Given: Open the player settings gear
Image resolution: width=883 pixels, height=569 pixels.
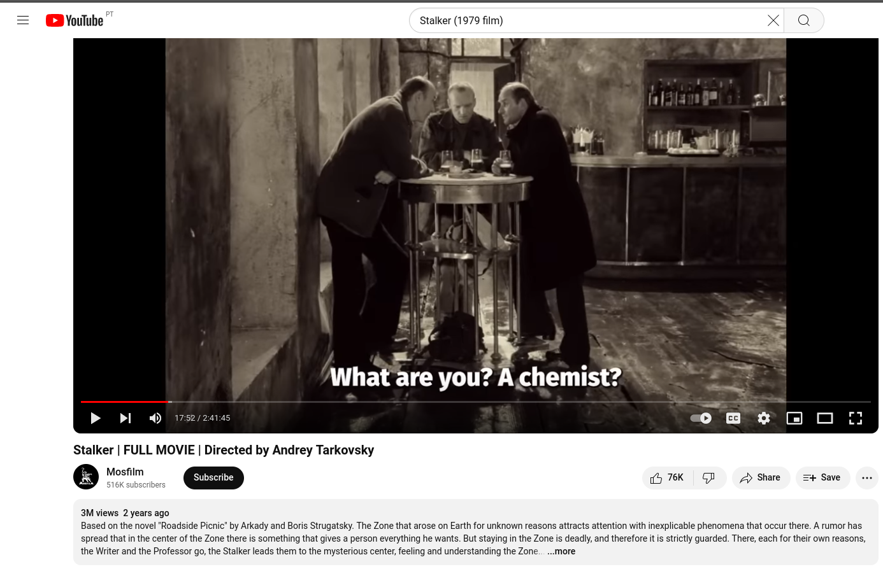Looking at the screenshot, I should coord(764,418).
